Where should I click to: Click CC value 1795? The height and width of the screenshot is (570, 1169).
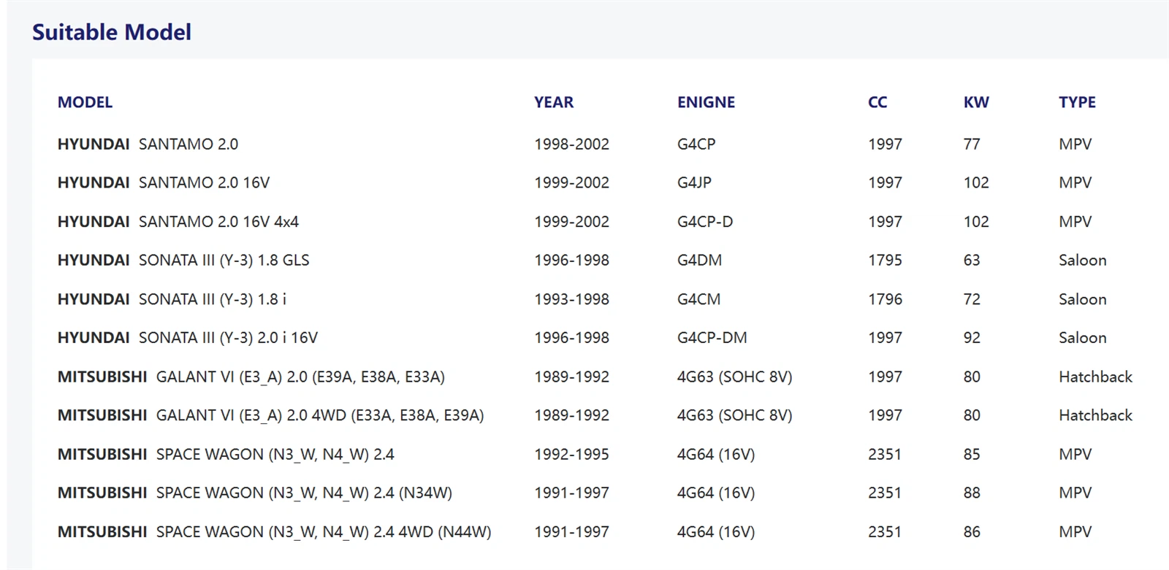click(x=885, y=261)
